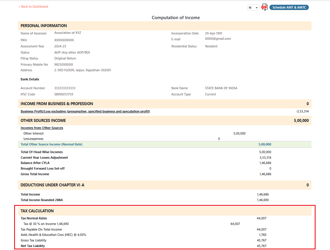Go back to Dashboard
Image resolution: width=330 pixels, height=250 pixels.
coord(33,6)
